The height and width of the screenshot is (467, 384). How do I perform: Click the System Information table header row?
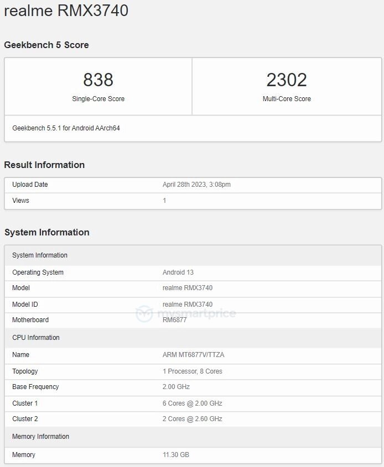(x=193, y=255)
